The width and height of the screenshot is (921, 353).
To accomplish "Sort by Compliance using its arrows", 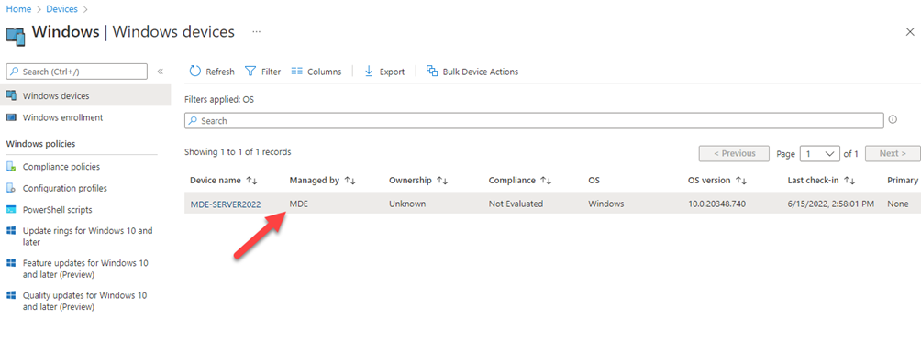I will coord(546,181).
